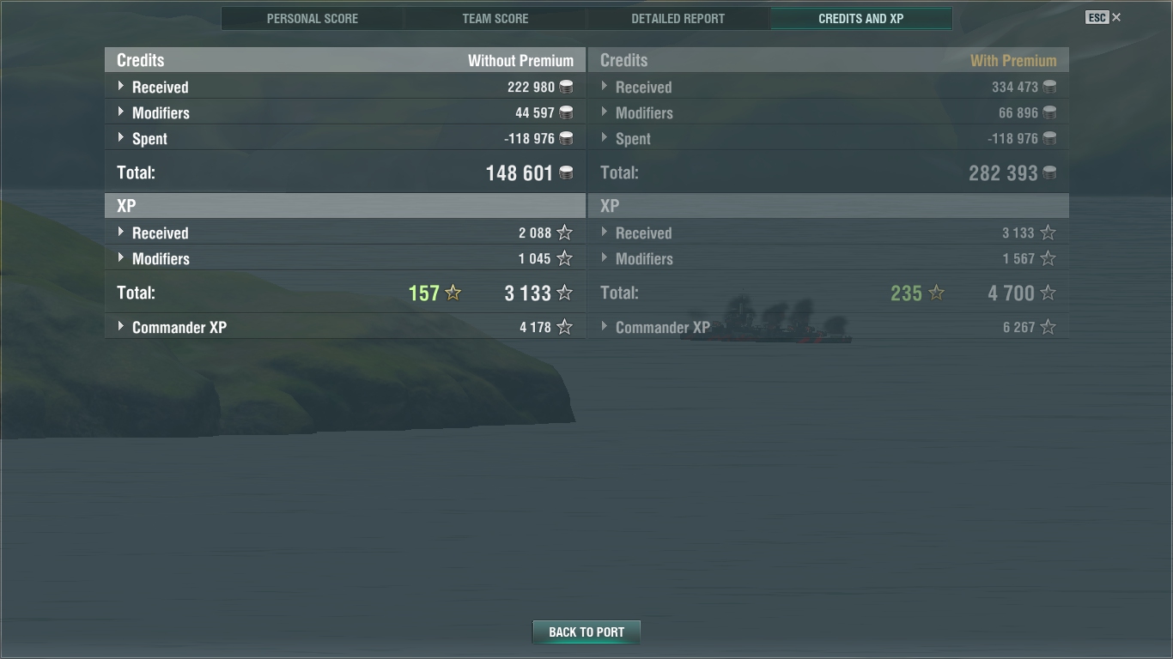Viewport: 1173px width, 659px height.
Task: Click the star icon next to 4 178 Commander XP
Action: tap(564, 327)
